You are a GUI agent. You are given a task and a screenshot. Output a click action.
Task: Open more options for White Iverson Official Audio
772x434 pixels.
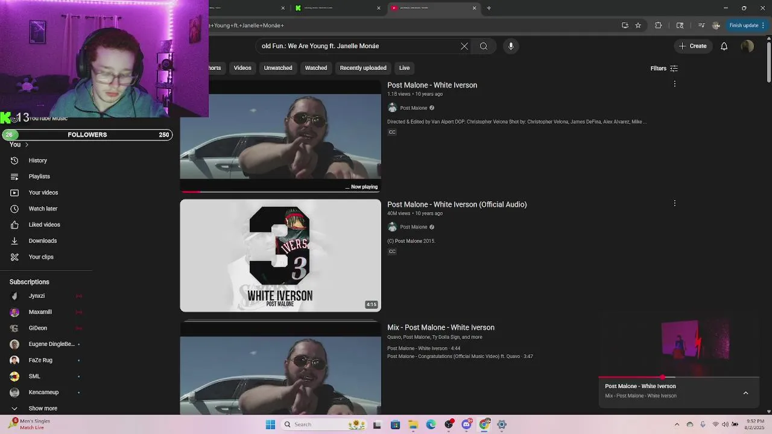674,203
